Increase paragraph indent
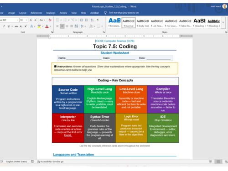Screen dimensions: 228x171 86,20
